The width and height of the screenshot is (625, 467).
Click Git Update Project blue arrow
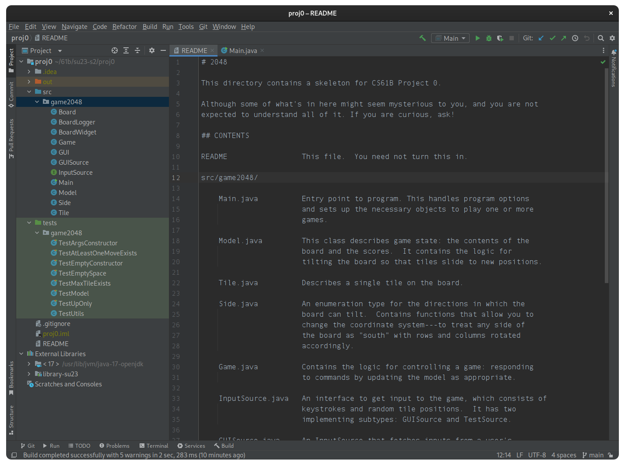click(x=541, y=38)
